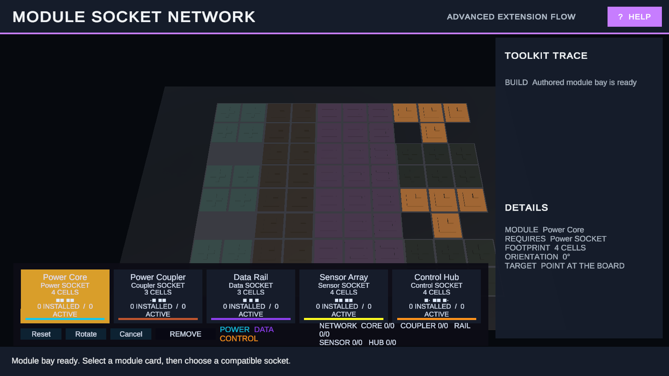
Task: Click the Reset button
Action: click(x=41, y=334)
